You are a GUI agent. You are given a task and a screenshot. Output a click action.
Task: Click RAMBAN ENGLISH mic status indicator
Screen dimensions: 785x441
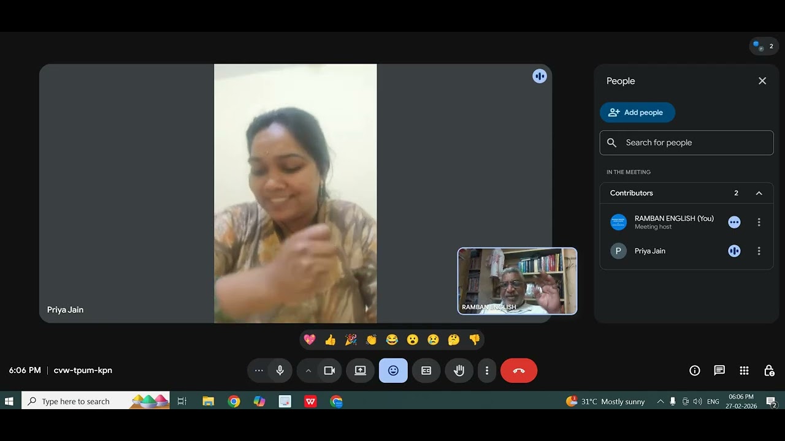[x=734, y=222]
